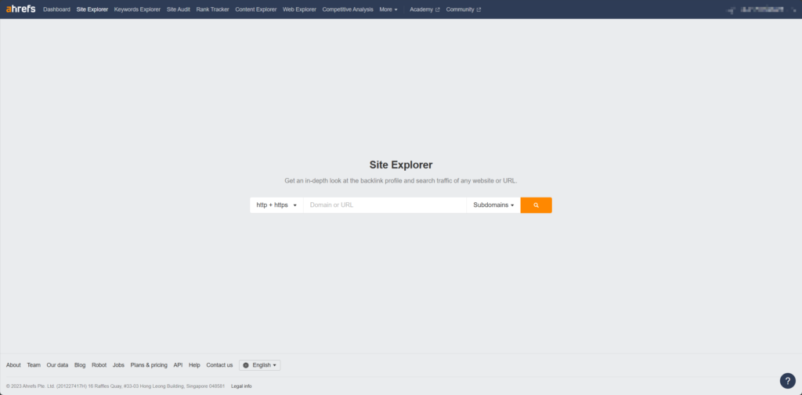Open Site Audit
802x395 pixels.
pos(179,9)
